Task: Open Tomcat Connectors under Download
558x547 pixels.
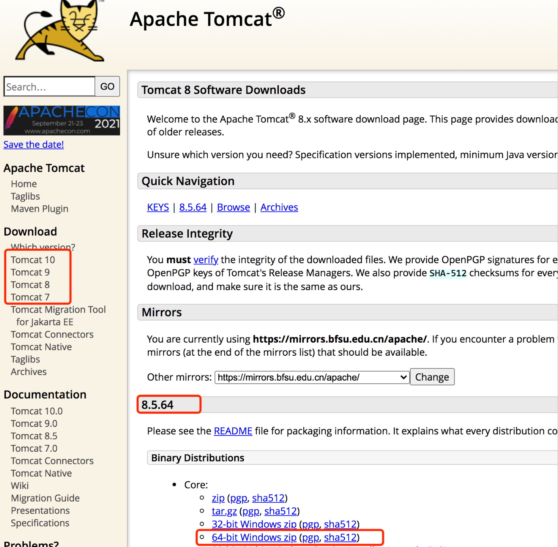Action: pyautogui.click(x=52, y=334)
